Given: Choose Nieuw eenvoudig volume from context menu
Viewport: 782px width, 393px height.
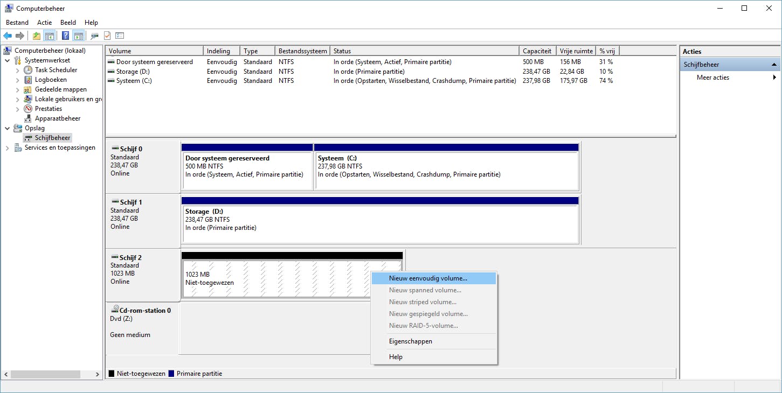Looking at the screenshot, I should tap(428, 278).
